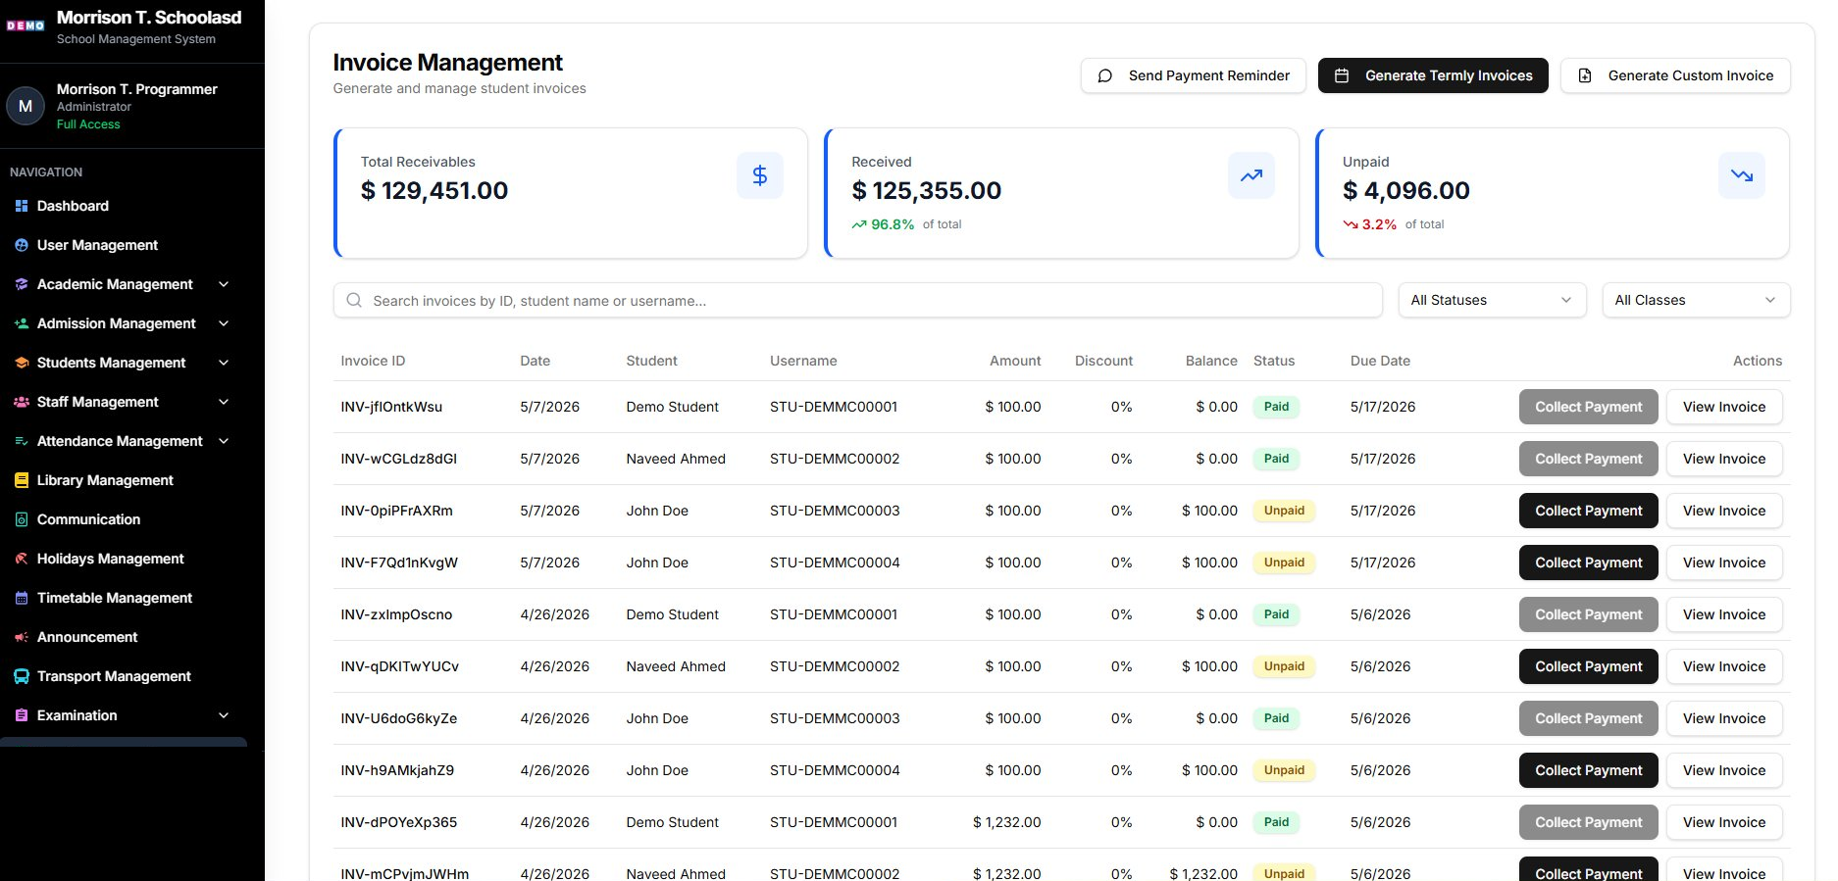This screenshot has height=881, width=1838.
Task: Click the Transport Management bus icon
Action: (x=22, y=676)
